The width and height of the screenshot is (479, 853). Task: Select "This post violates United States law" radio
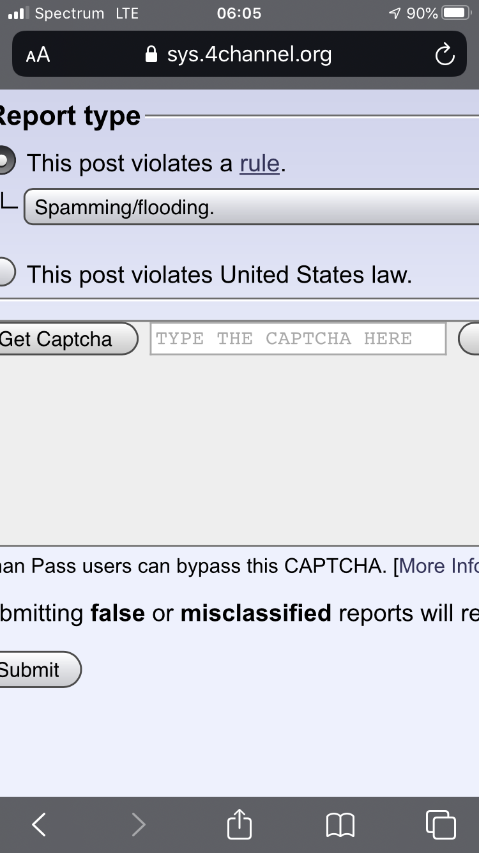(x=4, y=273)
